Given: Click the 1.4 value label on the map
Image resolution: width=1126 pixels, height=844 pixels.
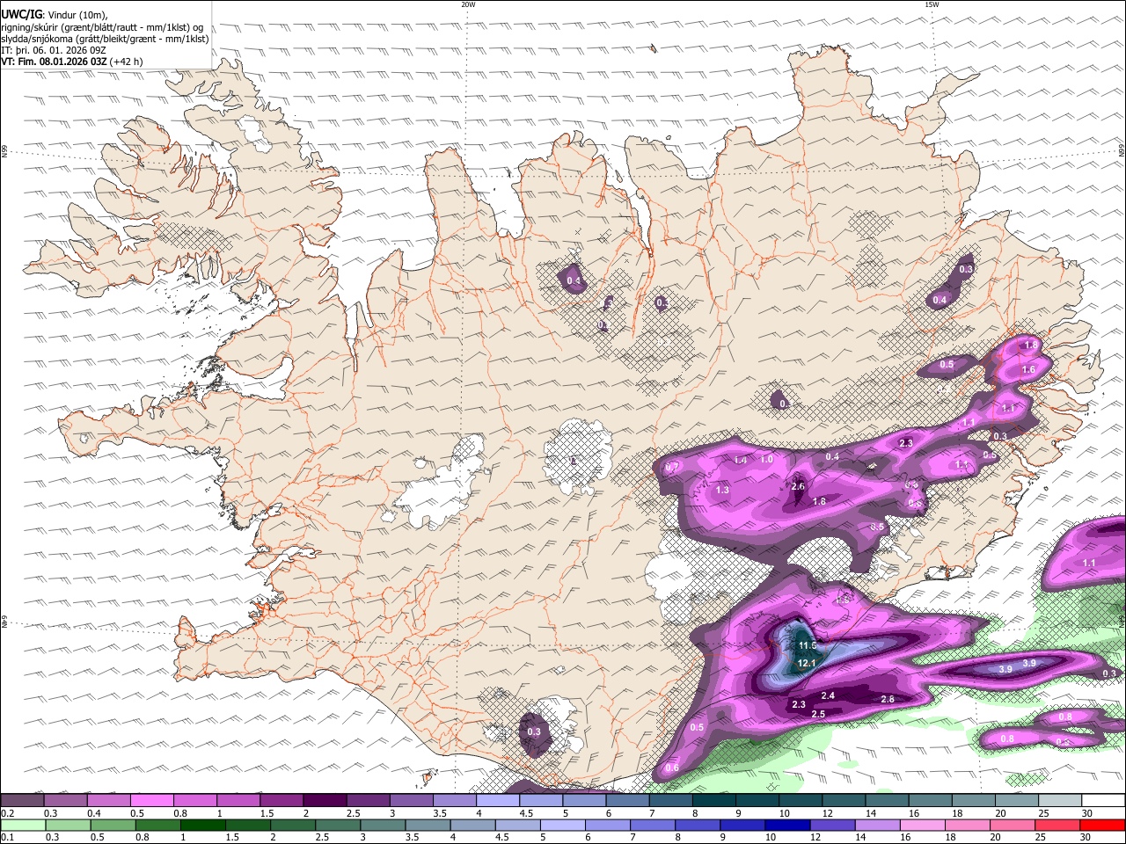Looking at the screenshot, I should pyautogui.click(x=740, y=460).
